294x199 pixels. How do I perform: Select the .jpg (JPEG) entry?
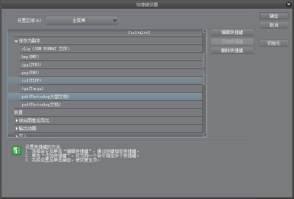(30, 65)
